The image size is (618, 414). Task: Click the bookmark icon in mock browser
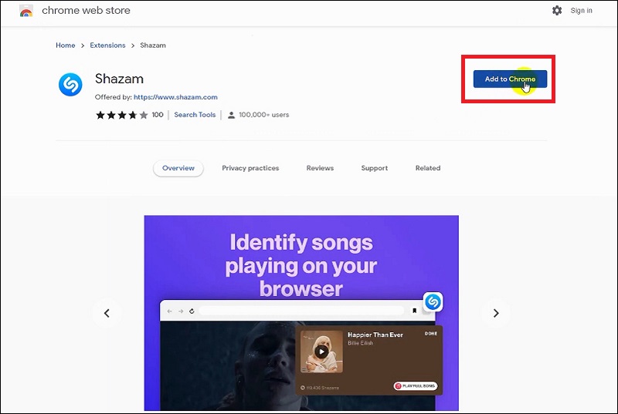pos(414,311)
